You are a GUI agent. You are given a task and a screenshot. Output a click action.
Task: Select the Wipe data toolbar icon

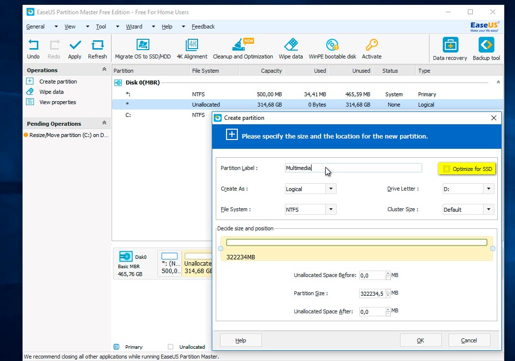(291, 45)
